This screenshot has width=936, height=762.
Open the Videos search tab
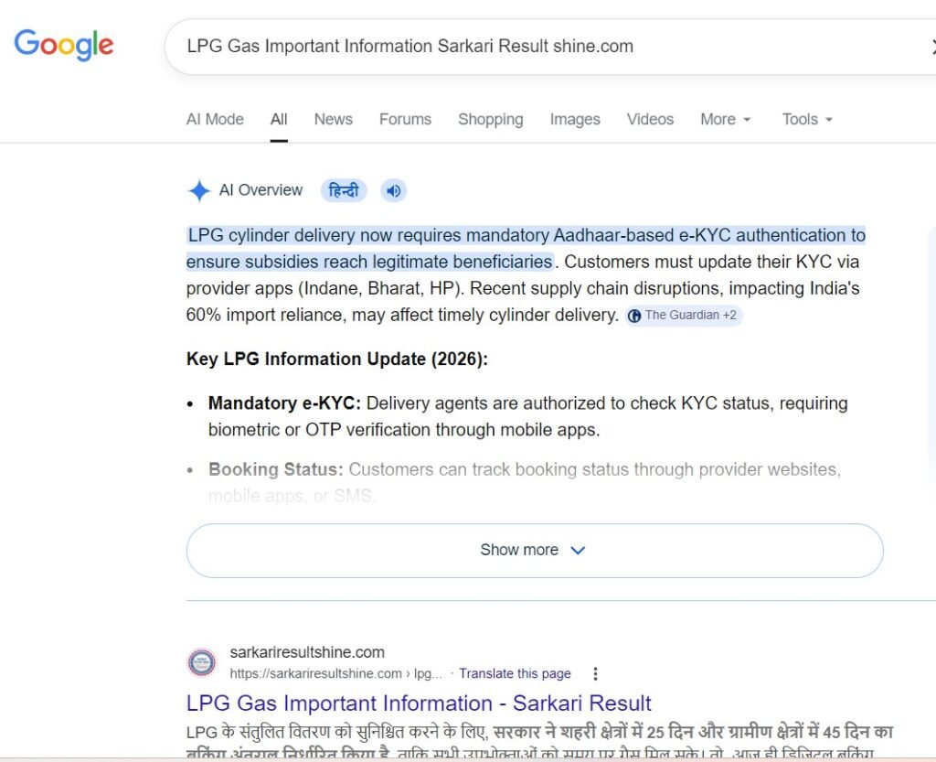click(x=649, y=119)
